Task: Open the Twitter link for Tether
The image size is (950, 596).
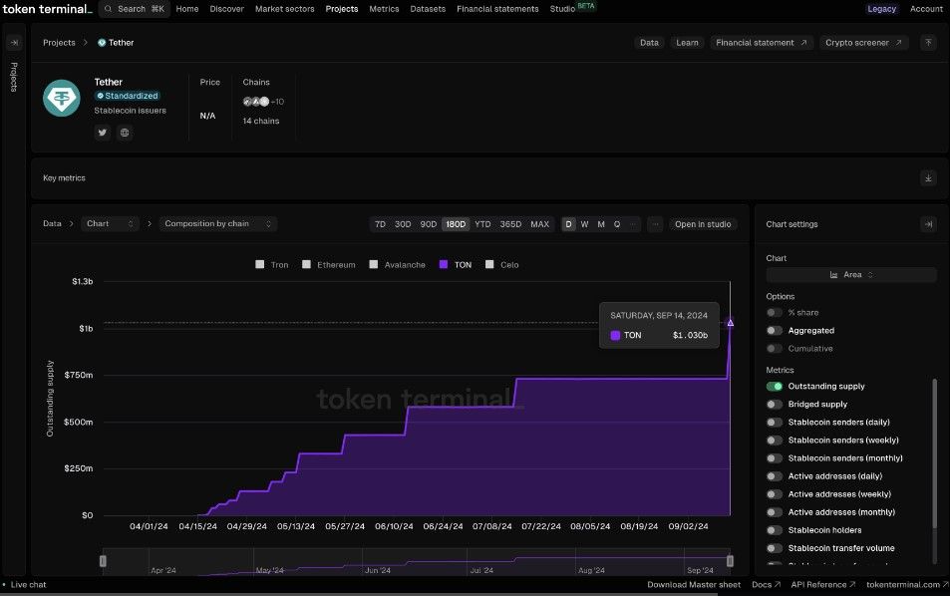Action: (x=103, y=133)
